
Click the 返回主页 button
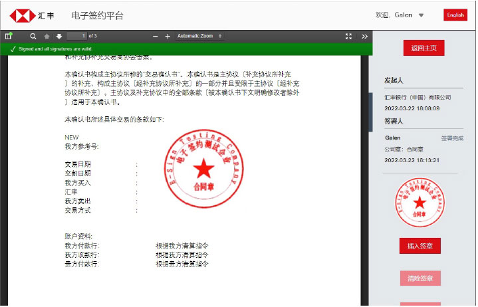423,48
